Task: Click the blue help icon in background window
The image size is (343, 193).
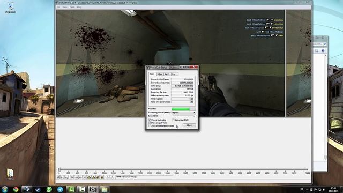Action: 323,51
